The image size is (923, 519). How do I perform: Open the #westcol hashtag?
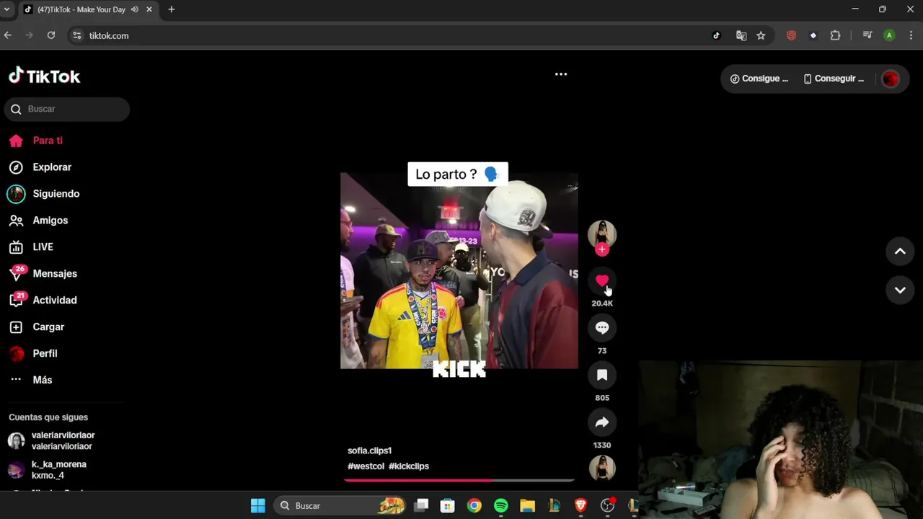click(366, 466)
